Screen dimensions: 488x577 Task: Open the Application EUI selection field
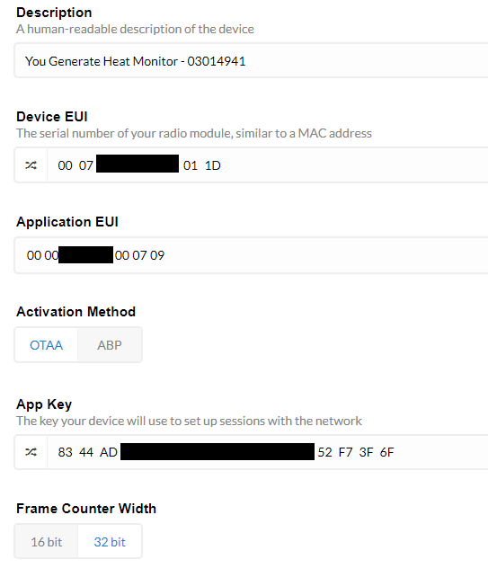tap(252, 255)
